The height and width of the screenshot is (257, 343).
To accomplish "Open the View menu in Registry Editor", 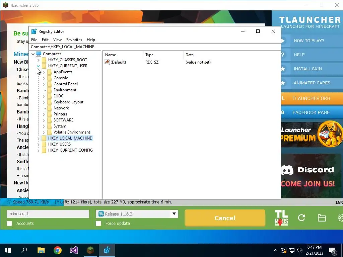I will [57, 40].
